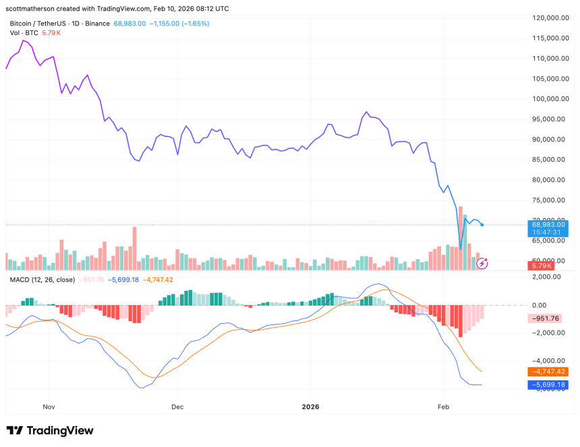This screenshot has width=580, height=447.
Task: Click the current price dot on chart line
Action: (x=482, y=224)
